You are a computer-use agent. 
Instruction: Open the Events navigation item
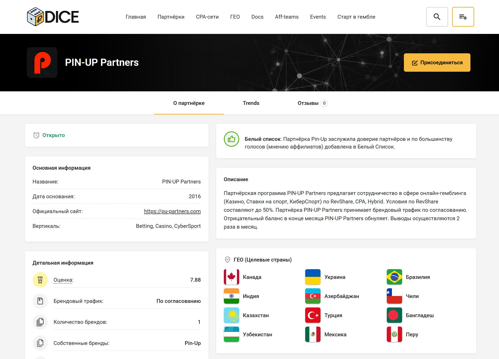click(318, 17)
